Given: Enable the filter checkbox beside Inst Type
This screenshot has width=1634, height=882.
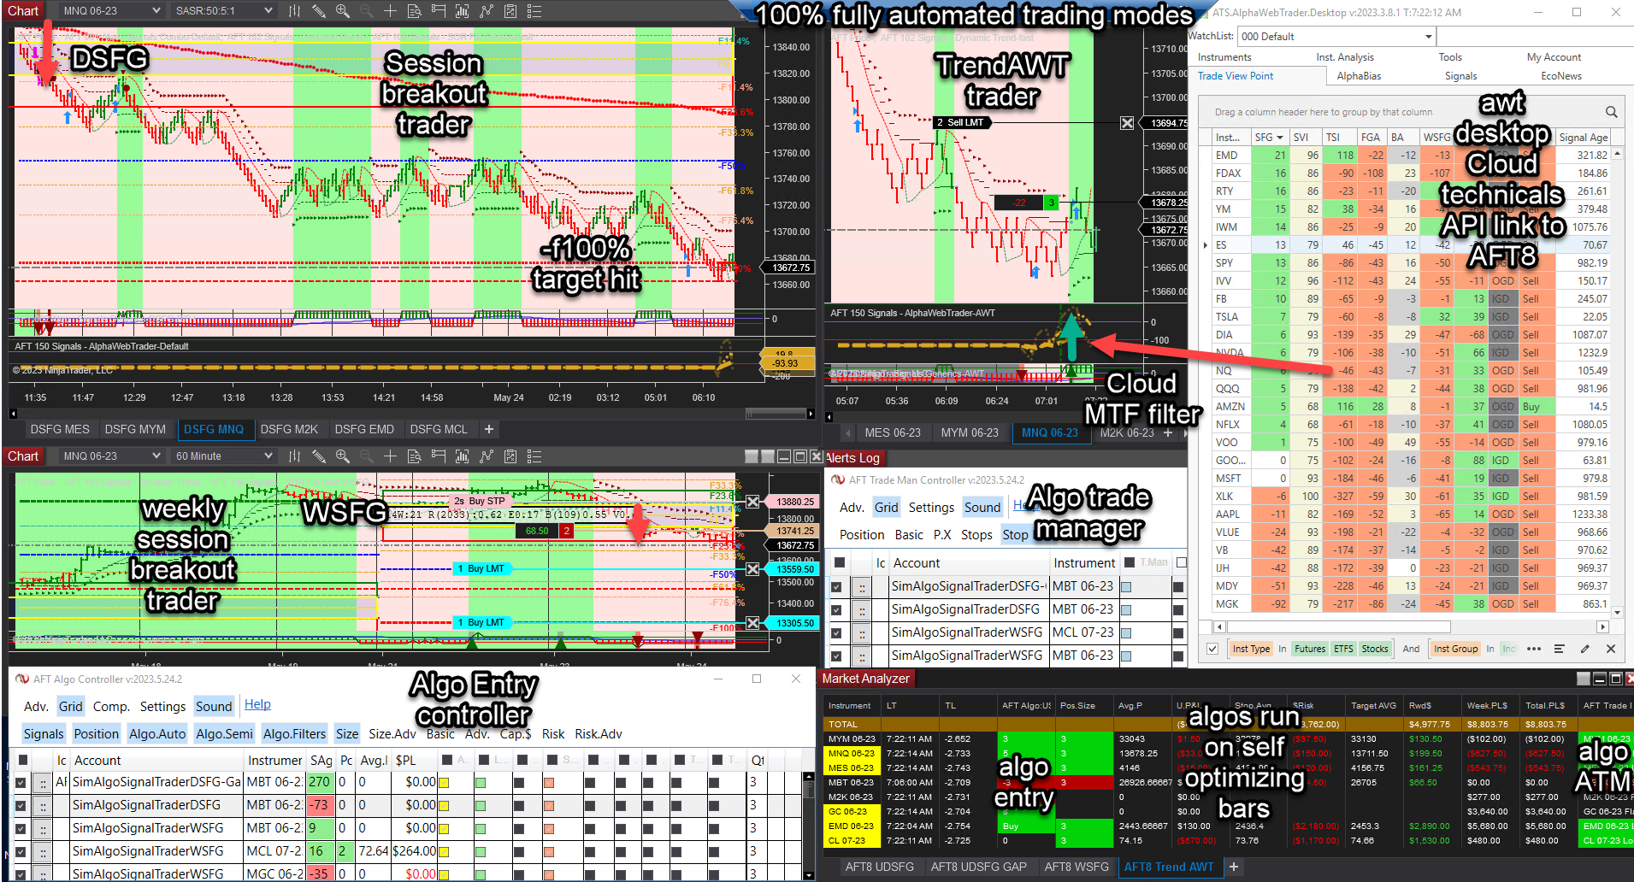Looking at the screenshot, I should (1212, 650).
